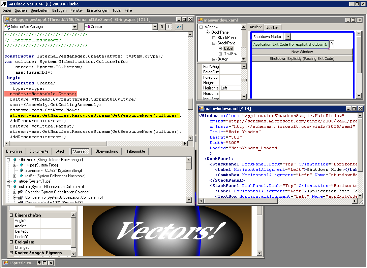
Task: Expand the TextBox node in XAML tree
Action: coord(220,54)
